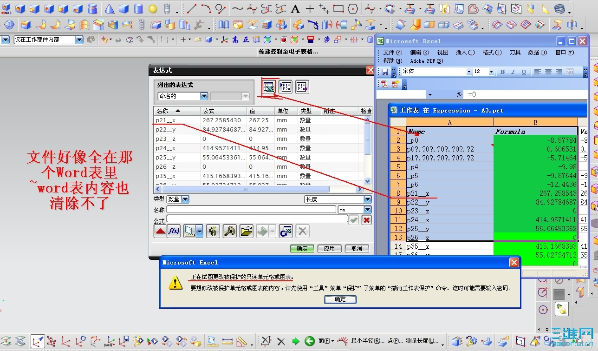This screenshot has height=351, width=598.
Task: Click 确定 in the Microsoft Excel warning dialog
Action: coord(340,299)
